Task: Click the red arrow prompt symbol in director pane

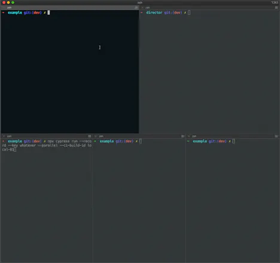Action: point(142,13)
